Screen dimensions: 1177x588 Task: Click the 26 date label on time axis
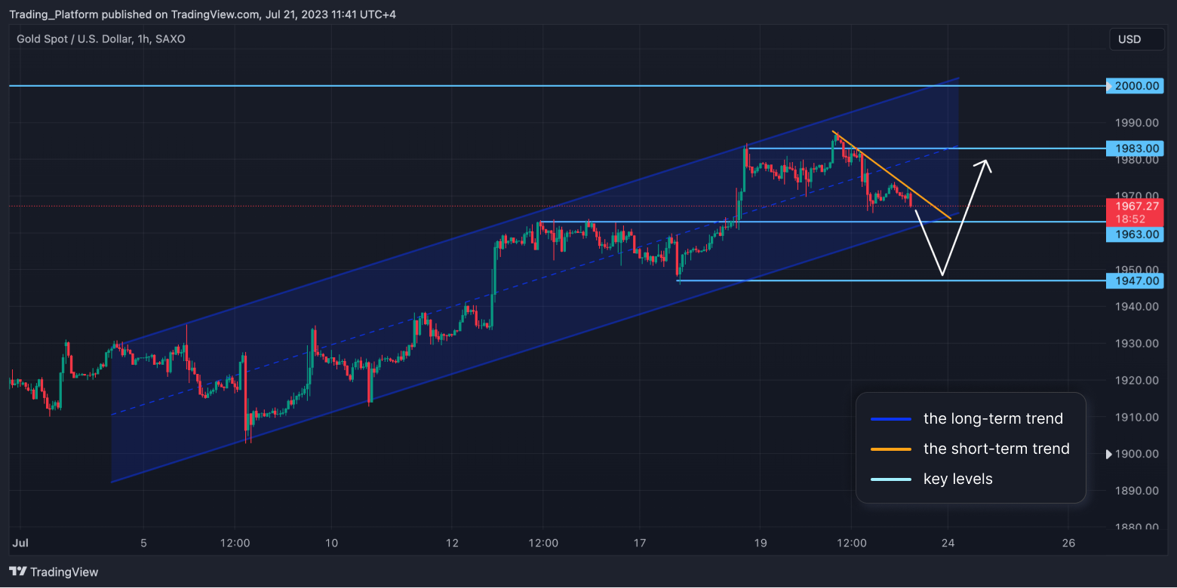1068,543
